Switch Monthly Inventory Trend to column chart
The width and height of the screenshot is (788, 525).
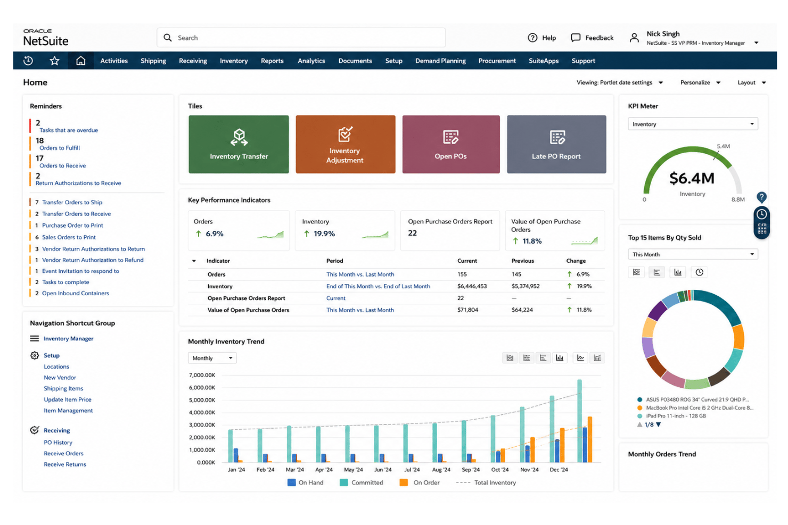(560, 358)
